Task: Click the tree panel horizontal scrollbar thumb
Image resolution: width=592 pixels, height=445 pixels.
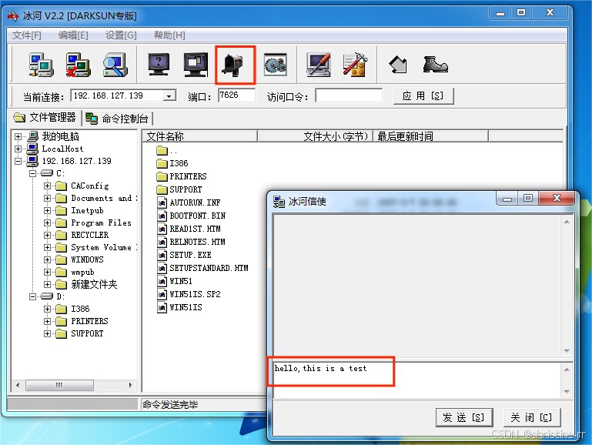Action: (x=59, y=386)
